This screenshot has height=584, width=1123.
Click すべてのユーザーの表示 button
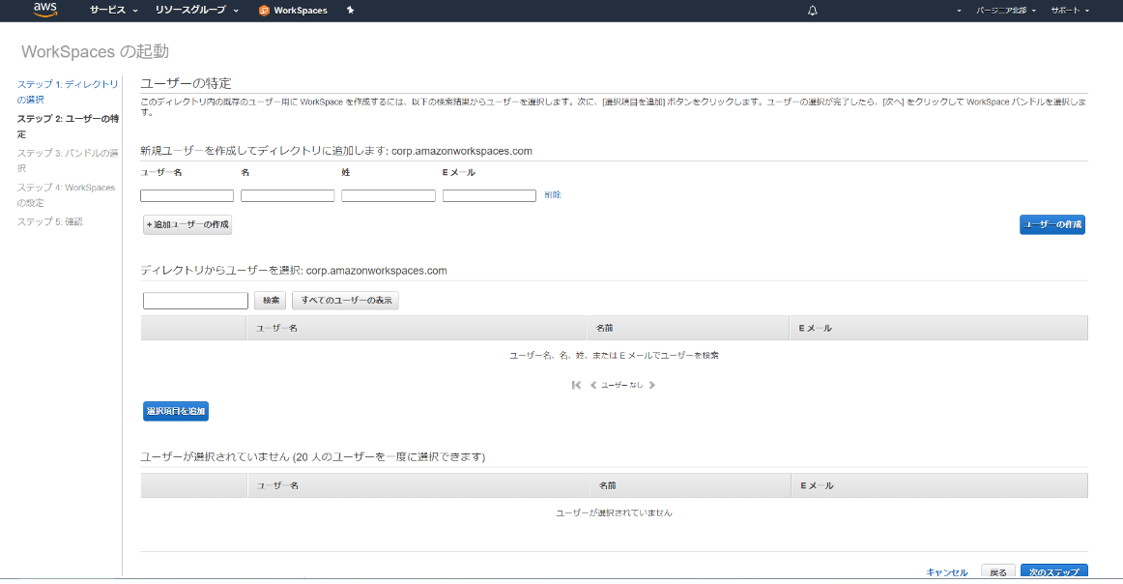(x=345, y=301)
